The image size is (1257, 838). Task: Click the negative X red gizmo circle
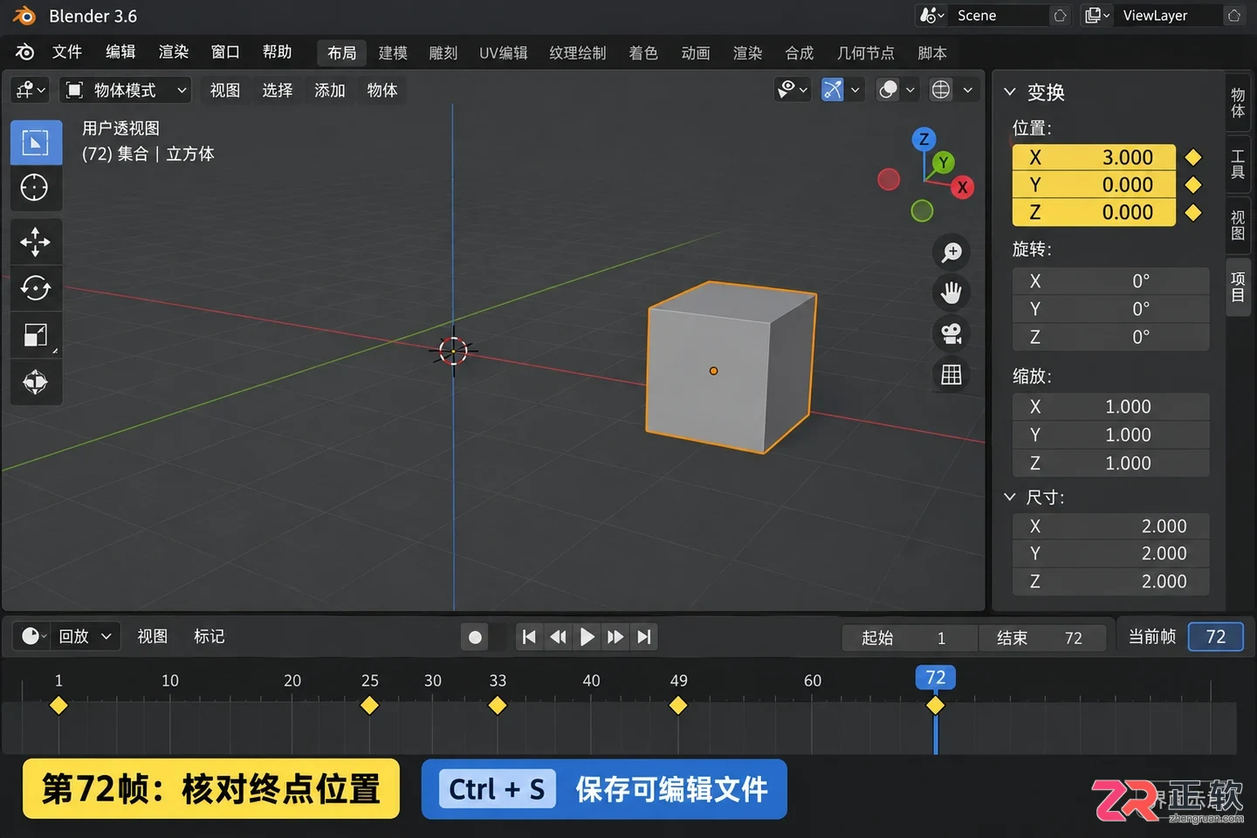(x=889, y=180)
